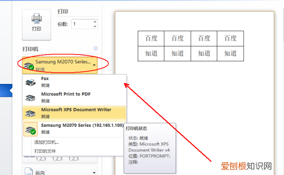Decrease copies with the down stepper arrow

click(x=95, y=26)
